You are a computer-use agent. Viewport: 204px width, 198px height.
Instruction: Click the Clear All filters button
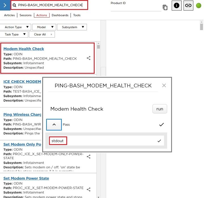click(x=40, y=34)
